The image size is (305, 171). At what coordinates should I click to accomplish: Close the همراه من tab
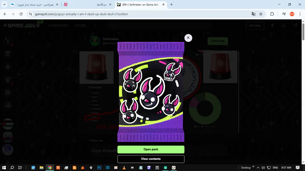pyautogui.click(x=57, y=4)
